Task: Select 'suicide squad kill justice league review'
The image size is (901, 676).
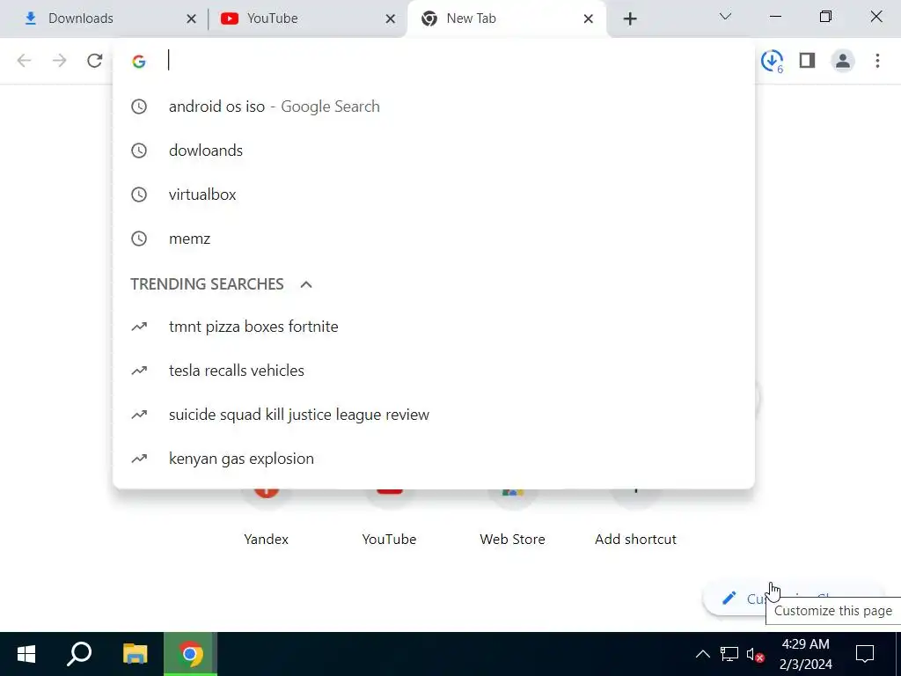Action: [x=434, y=415]
